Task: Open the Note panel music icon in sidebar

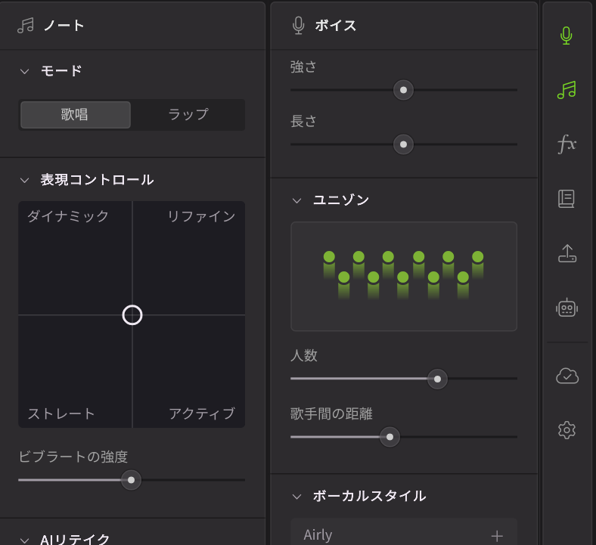Action: pos(567,91)
